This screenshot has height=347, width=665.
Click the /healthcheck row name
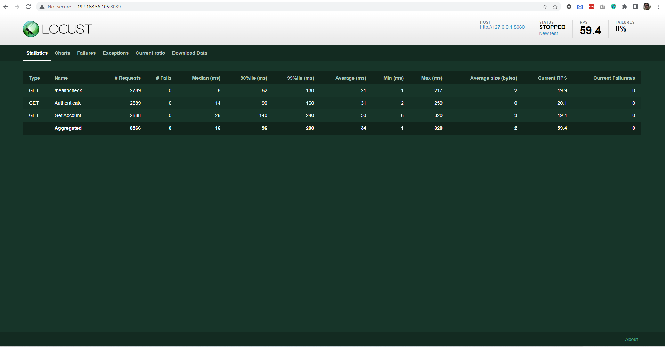pos(68,90)
